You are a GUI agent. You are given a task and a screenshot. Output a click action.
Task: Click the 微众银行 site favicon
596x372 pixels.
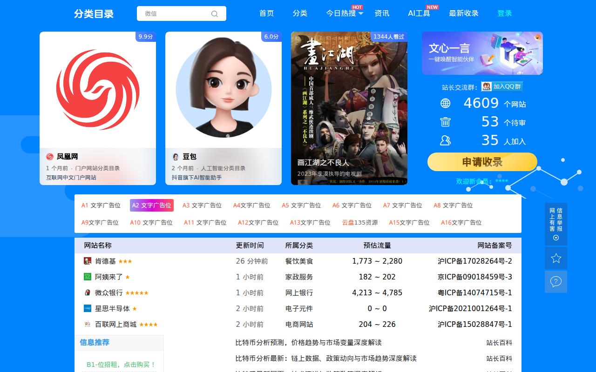[88, 292]
